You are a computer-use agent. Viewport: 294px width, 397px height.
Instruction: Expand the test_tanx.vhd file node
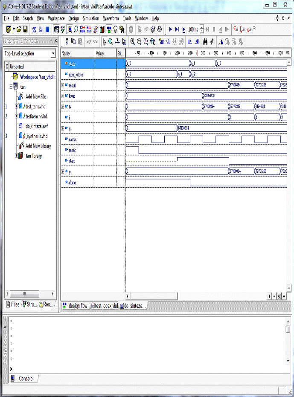click(x=16, y=106)
